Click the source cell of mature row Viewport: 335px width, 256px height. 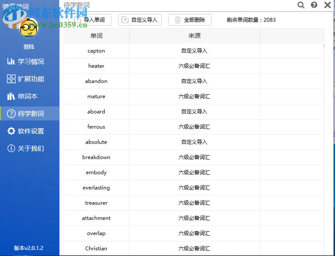tap(194, 96)
